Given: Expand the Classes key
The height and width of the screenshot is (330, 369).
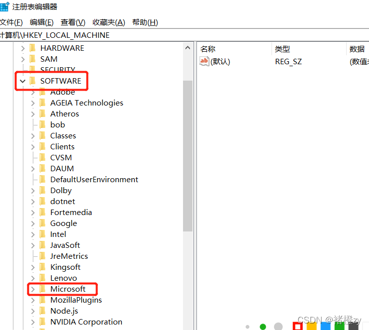Looking at the screenshot, I should pos(33,136).
